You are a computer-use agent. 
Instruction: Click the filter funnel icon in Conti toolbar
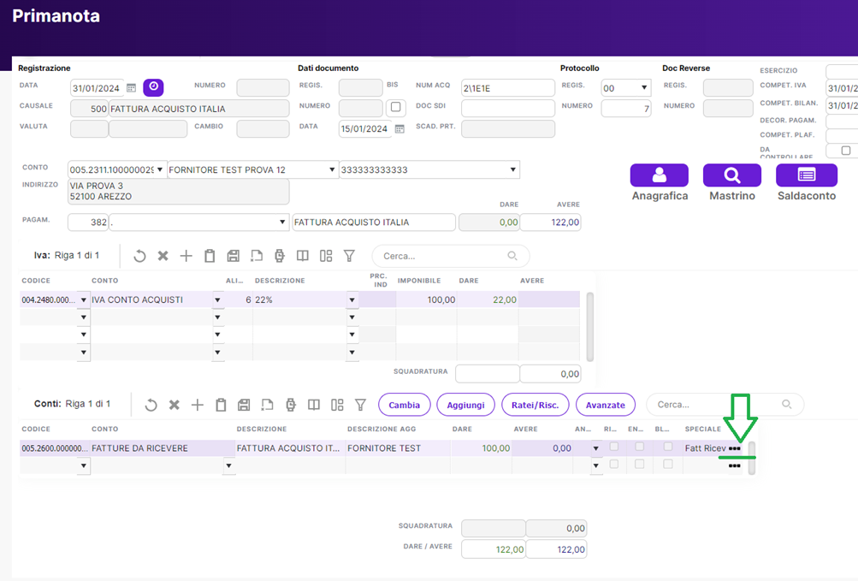tap(360, 405)
